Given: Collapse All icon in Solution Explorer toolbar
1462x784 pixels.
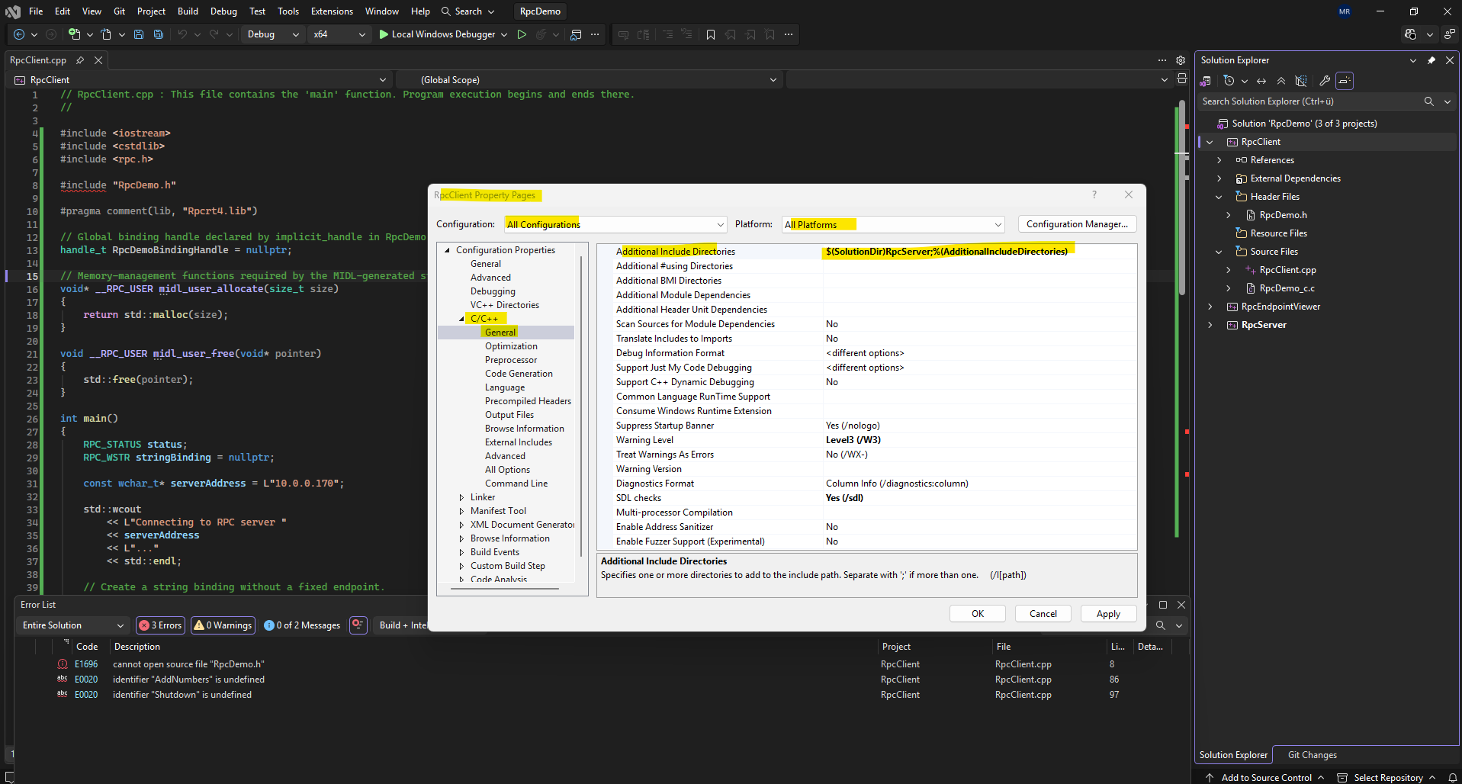Looking at the screenshot, I should (1281, 81).
